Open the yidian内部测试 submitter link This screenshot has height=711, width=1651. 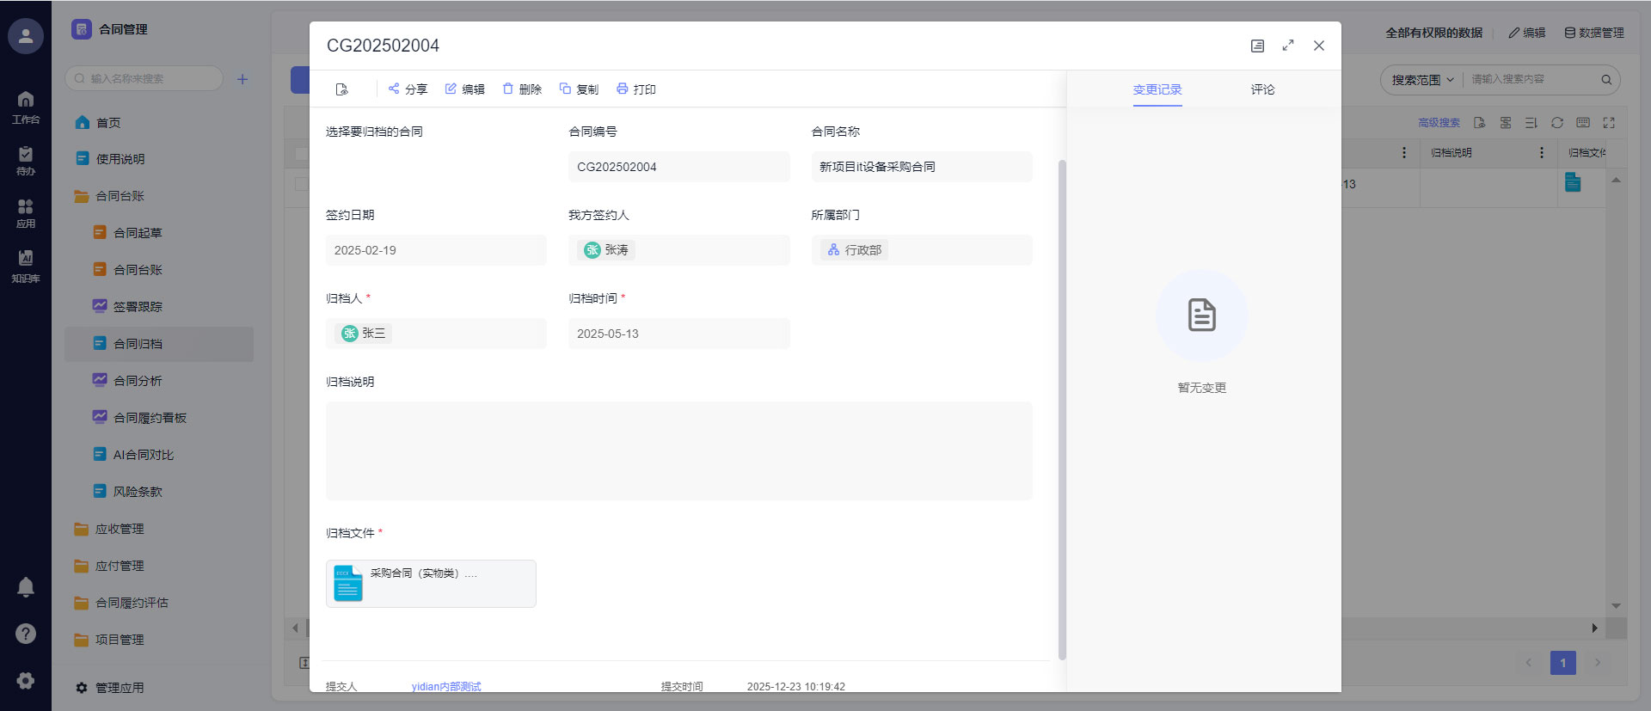[446, 686]
